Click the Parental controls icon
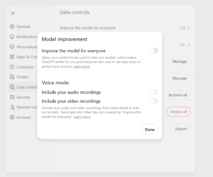 tap(12, 107)
